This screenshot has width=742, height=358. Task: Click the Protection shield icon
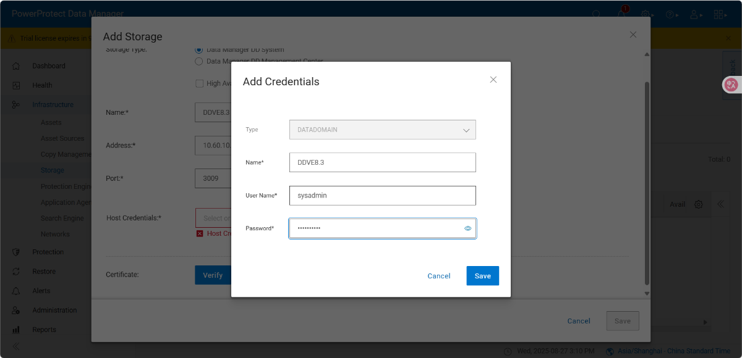(x=16, y=252)
